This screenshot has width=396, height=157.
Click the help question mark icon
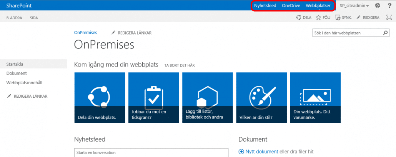coord(389,5)
